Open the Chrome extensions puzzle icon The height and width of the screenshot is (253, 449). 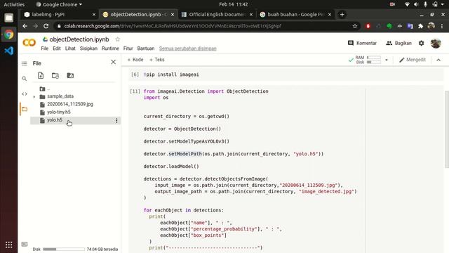(x=420, y=26)
